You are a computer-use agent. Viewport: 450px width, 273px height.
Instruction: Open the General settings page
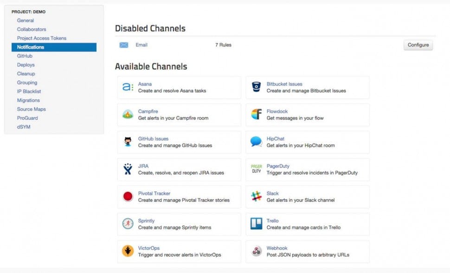[25, 20]
